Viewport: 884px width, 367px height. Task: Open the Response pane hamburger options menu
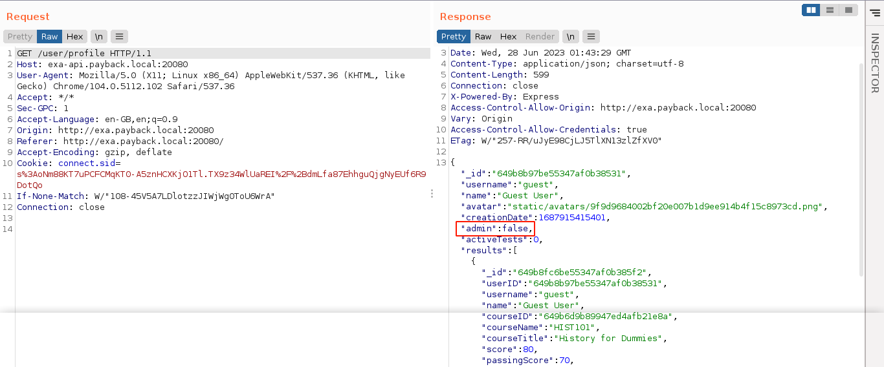coord(591,37)
